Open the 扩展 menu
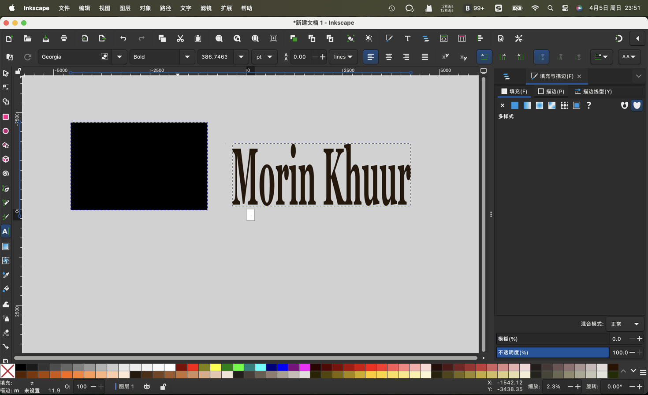 (x=226, y=8)
